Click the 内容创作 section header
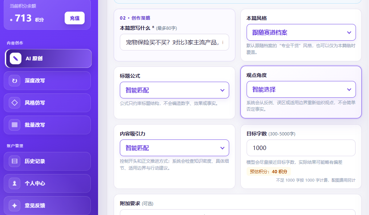The width and height of the screenshot is (369, 215). coord(15,43)
